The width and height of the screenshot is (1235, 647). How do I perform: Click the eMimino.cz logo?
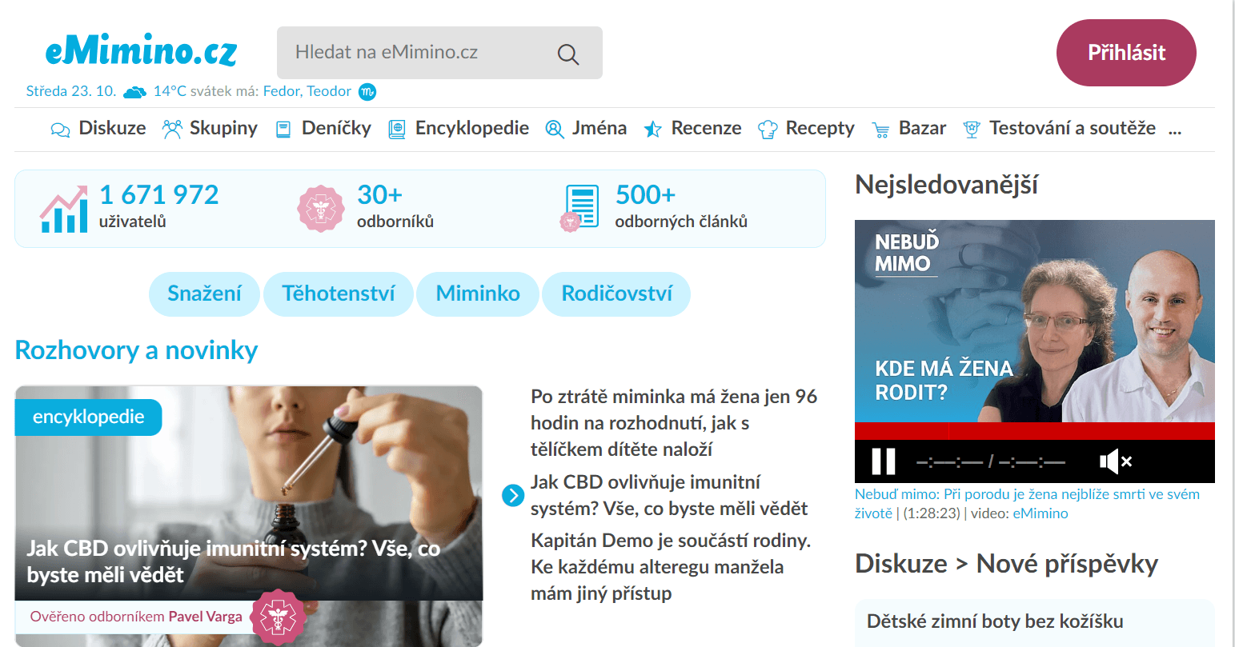[142, 51]
